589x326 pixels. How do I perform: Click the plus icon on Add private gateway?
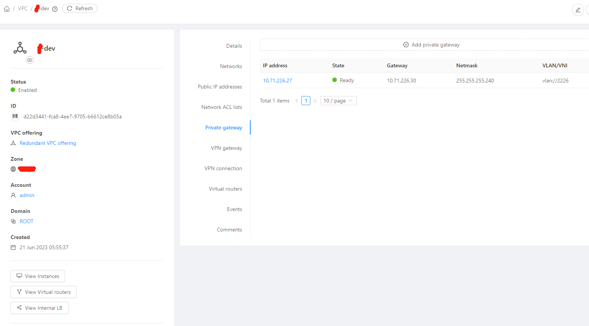[406, 44]
